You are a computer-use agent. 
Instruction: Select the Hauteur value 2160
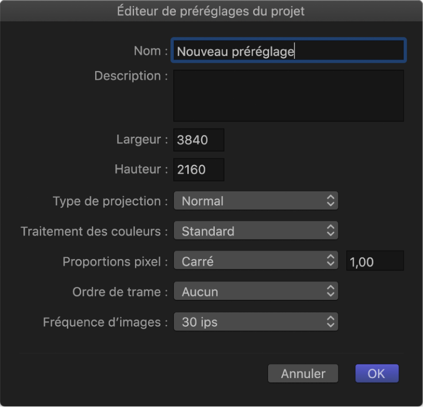pyautogui.click(x=198, y=169)
